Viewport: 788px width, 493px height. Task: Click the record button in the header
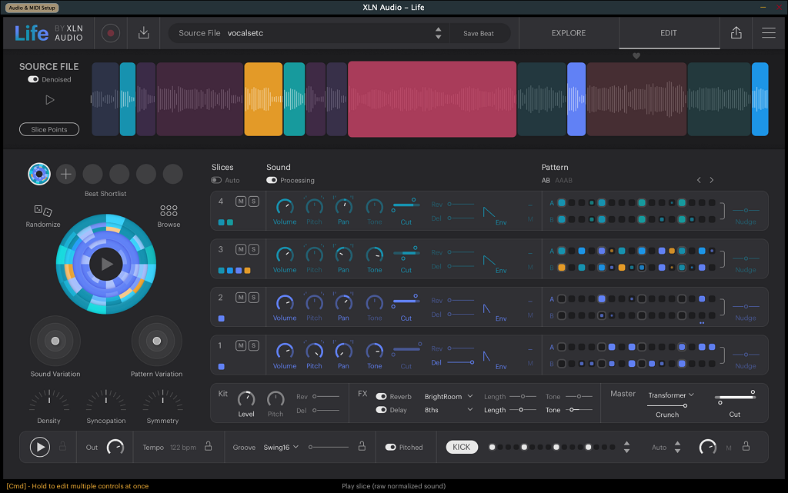(111, 33)
